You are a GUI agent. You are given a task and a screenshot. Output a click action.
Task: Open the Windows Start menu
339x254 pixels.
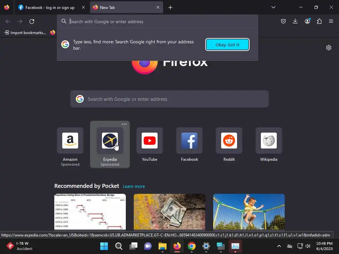pos(104,246)
